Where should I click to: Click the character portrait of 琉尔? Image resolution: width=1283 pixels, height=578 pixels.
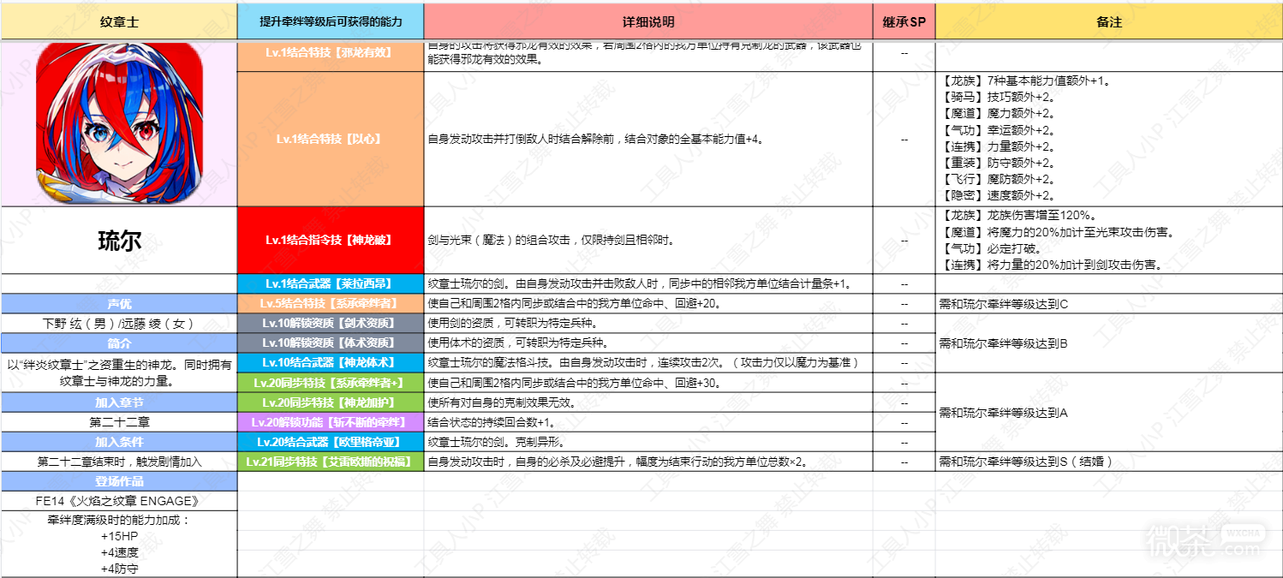[119, 122]
